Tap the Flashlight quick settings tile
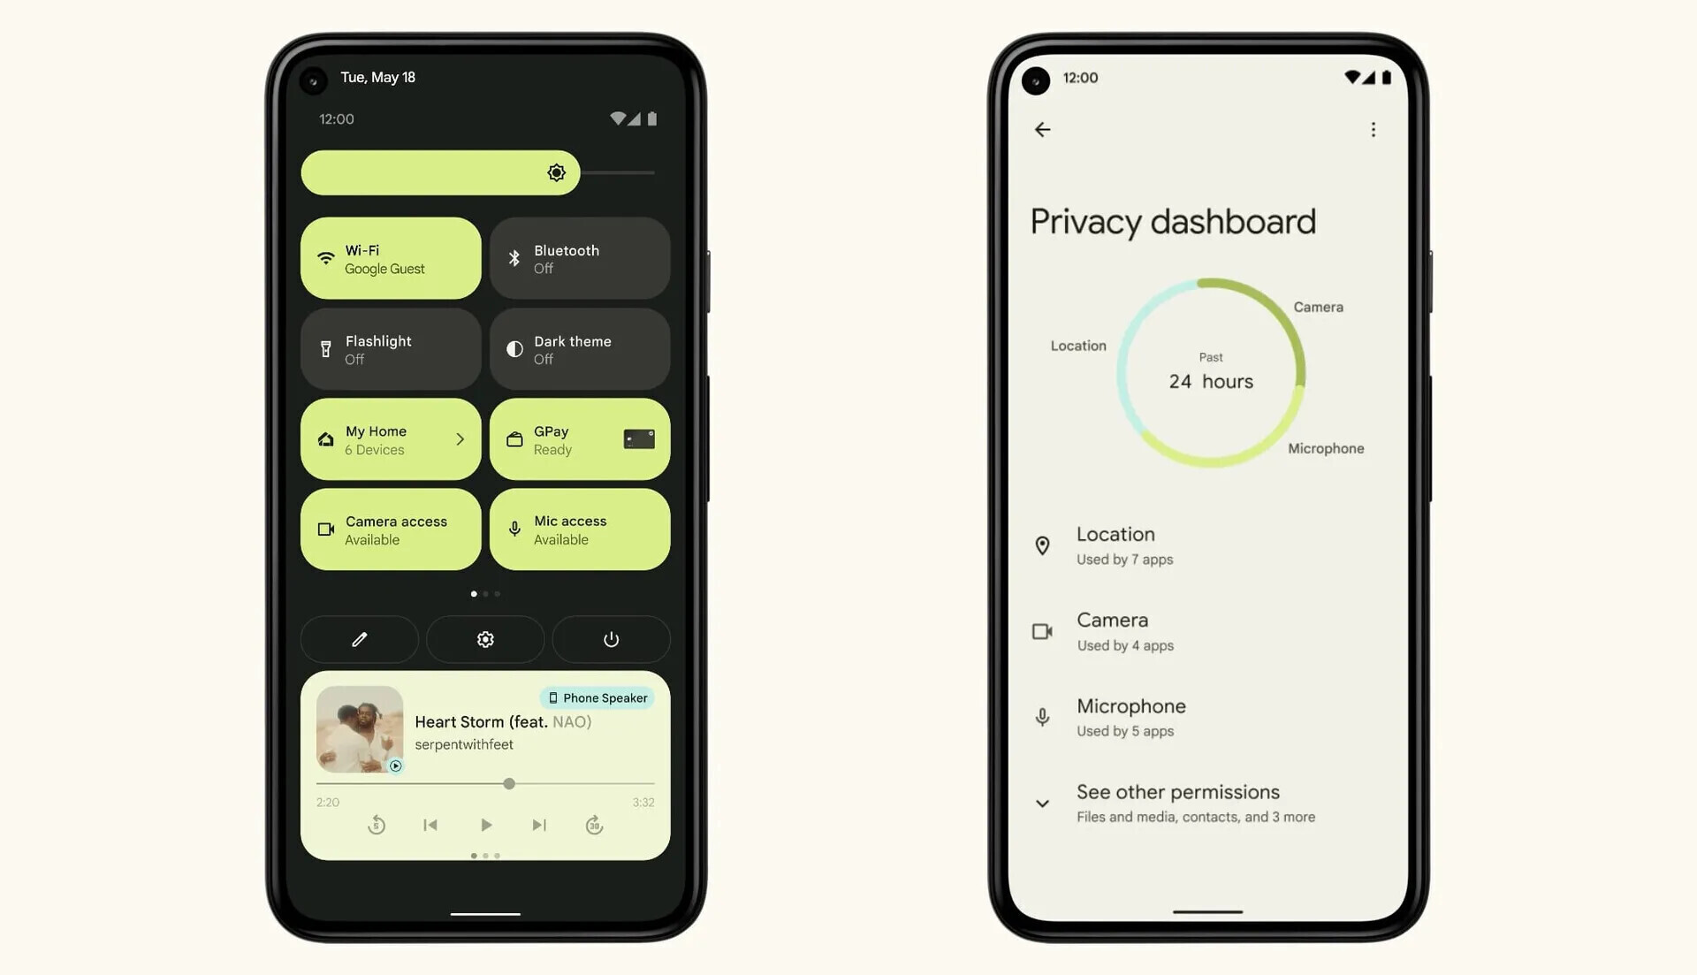Viewport: 1697px width, 975px height. click(391, 348)
